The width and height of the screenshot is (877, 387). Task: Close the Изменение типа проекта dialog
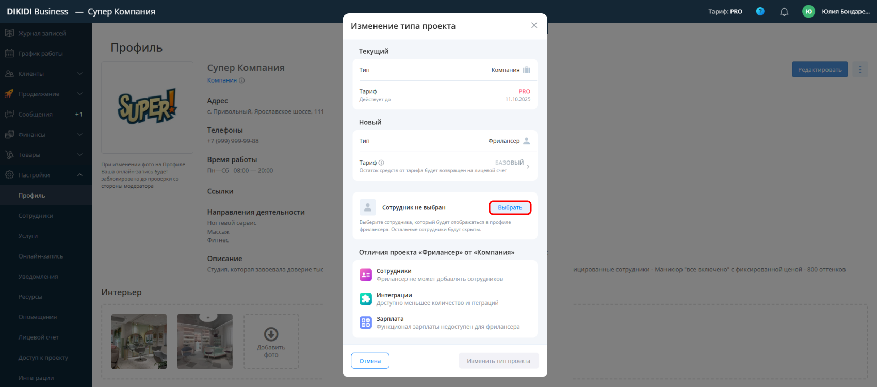[534, 25]
